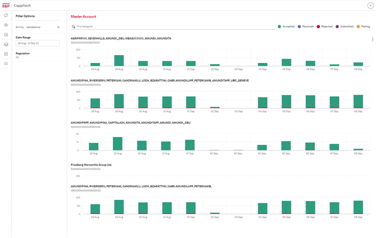This screenshot has height=238, width=376.
Task: Open the sync arrows sidebar icon
Action: (6, 15)
